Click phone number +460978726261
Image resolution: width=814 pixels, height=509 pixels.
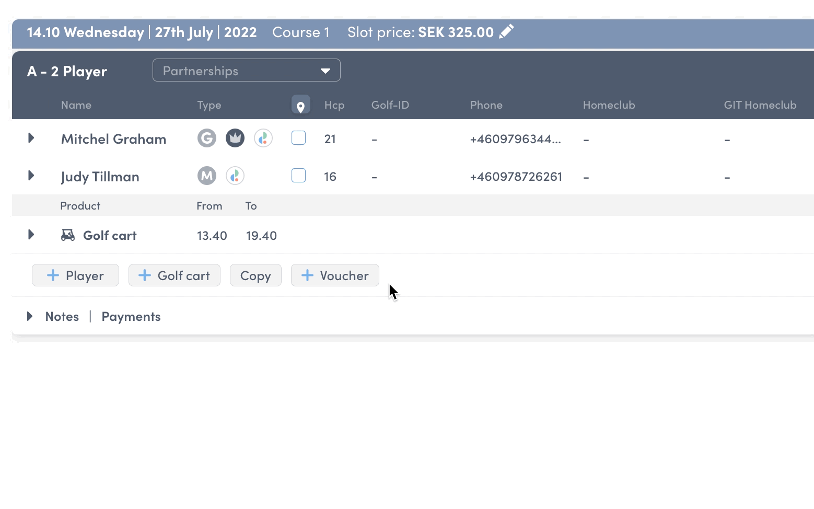[x=516, y=176]
